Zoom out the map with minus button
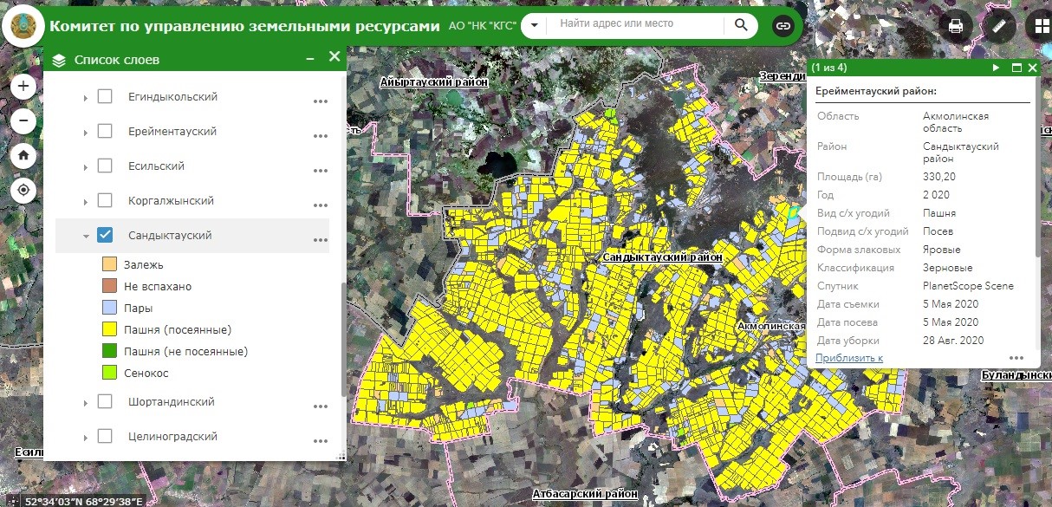The height and width of the screenshot is (507, 1052). [x=23, y=120]
